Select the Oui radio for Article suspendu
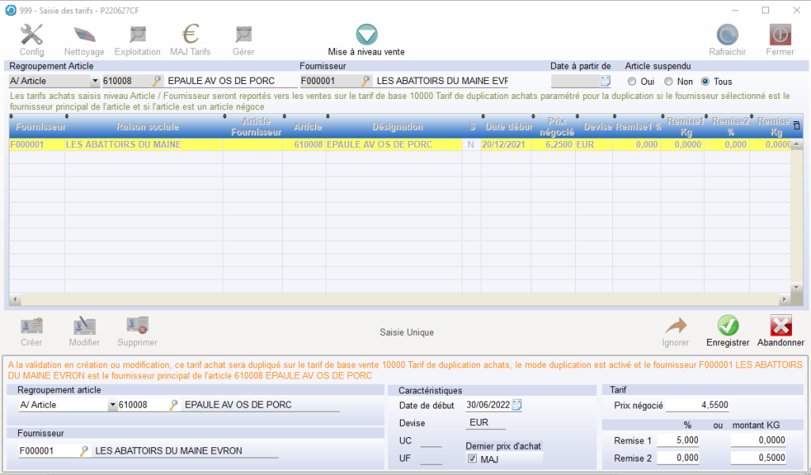This screenshot has width=811, height=475. click(632, 82)
